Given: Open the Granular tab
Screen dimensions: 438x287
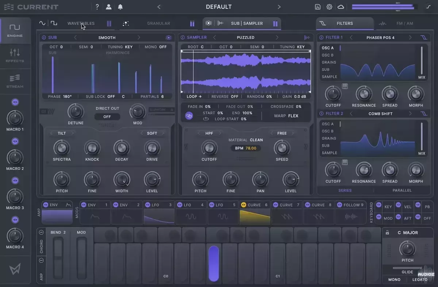Looking at the screenshot, I should click(158, 23).
